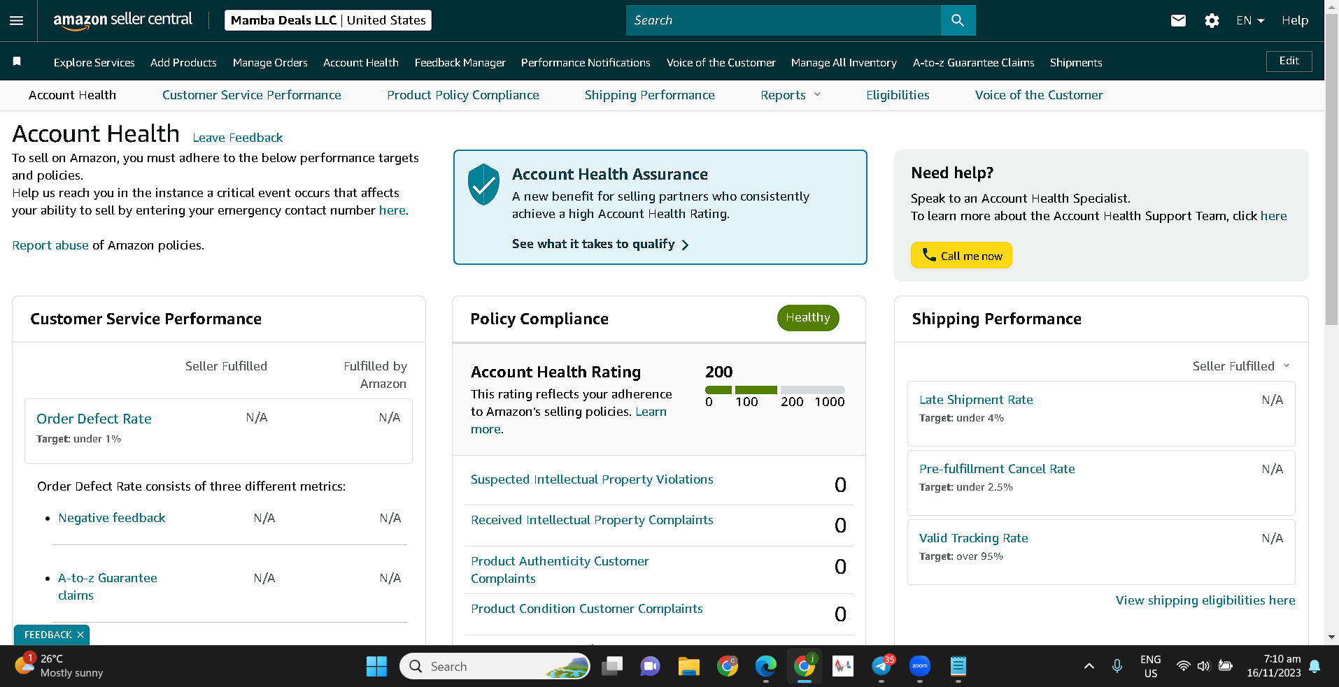1339x687 pixels.
Task: Click here link for Account Health Support Team
Action: (1274, 216)
